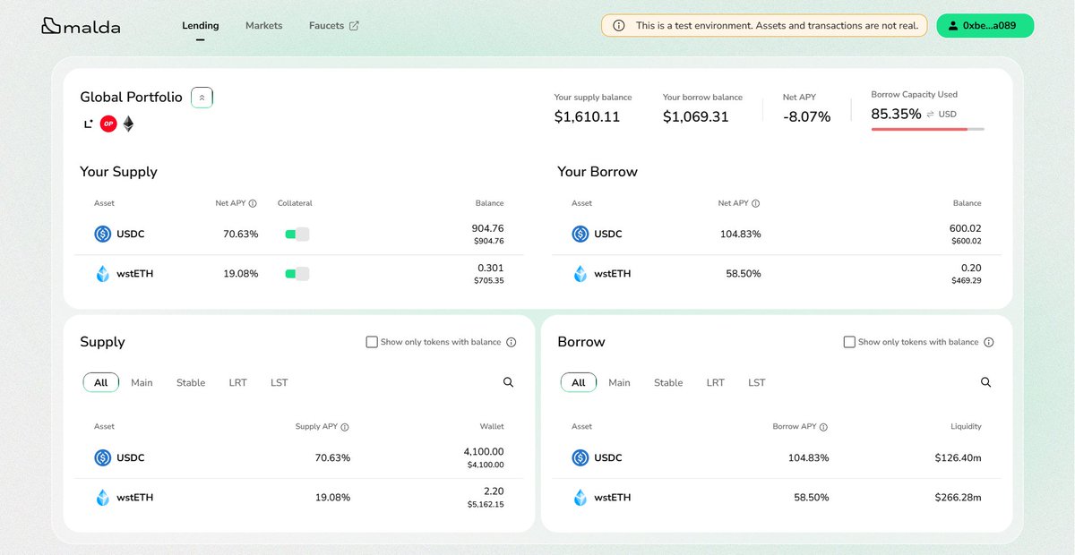
Task: Click the 0xbe...a089 wallet button
Action: pos(985,26)
